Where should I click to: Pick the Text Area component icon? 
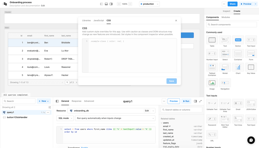tap(238, 119)
